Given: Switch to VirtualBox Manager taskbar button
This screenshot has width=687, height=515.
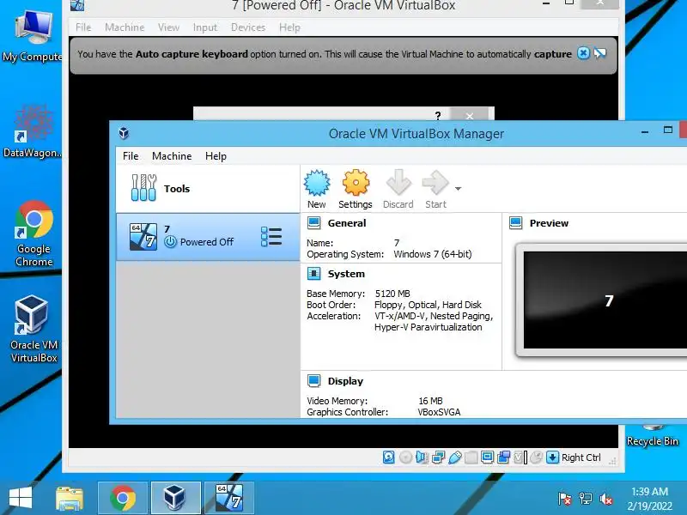Looking at the screenshot, I should pyautogui.click(x=176, y=499).
